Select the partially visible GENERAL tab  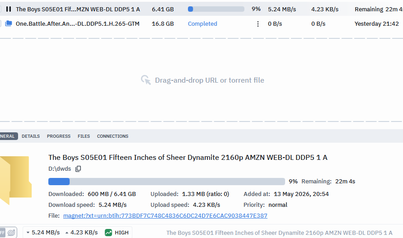pyautogui.click(x=9, y=136)
